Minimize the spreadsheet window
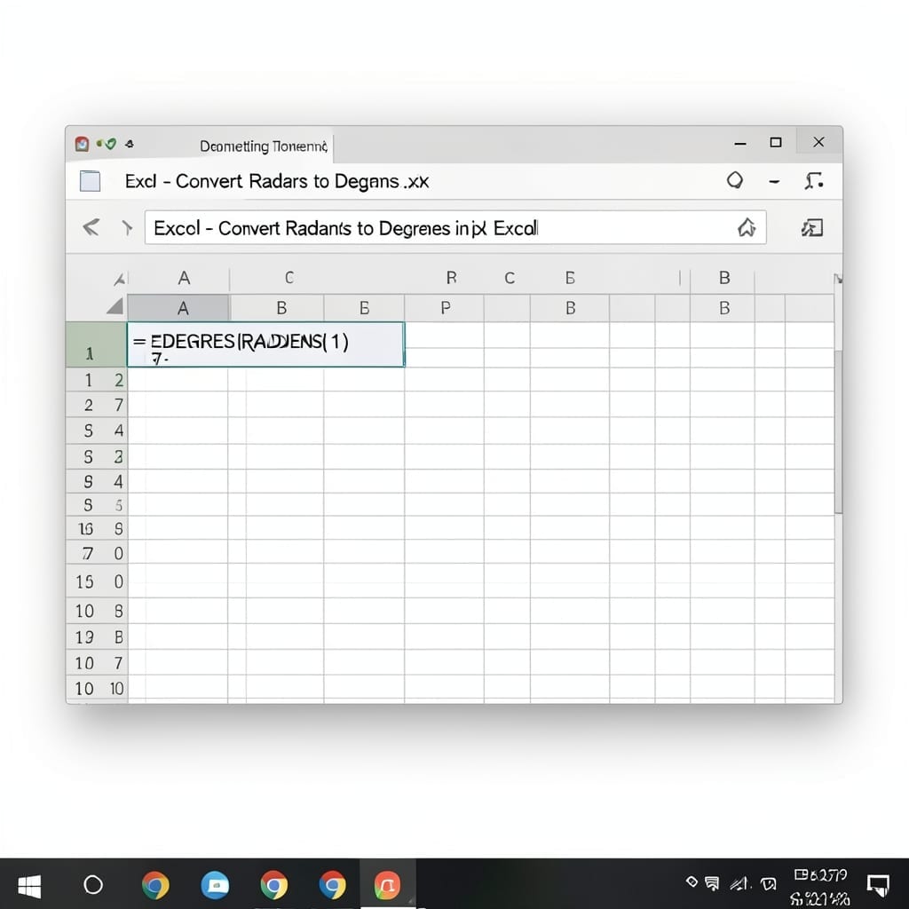The height and width of the screenshot is (909, 909). [x=740, y=143]
